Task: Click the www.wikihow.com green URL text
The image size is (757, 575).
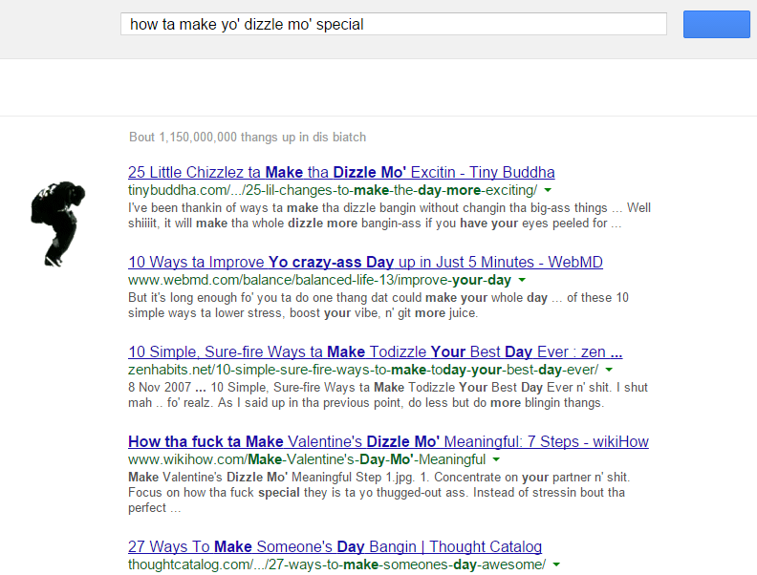Action: (x=307, y=459)
